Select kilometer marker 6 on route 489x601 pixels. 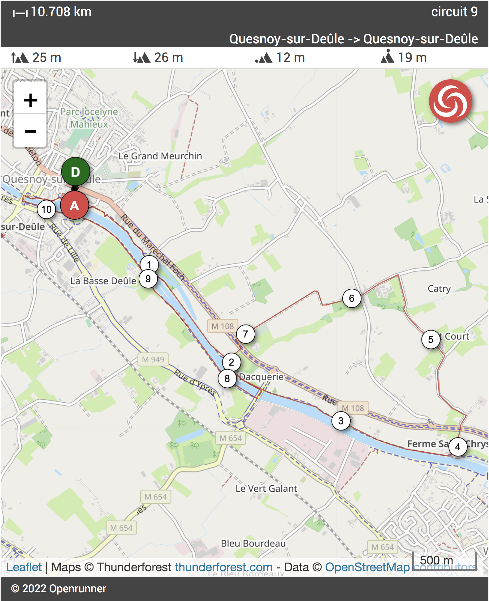(x=352, y=298)
